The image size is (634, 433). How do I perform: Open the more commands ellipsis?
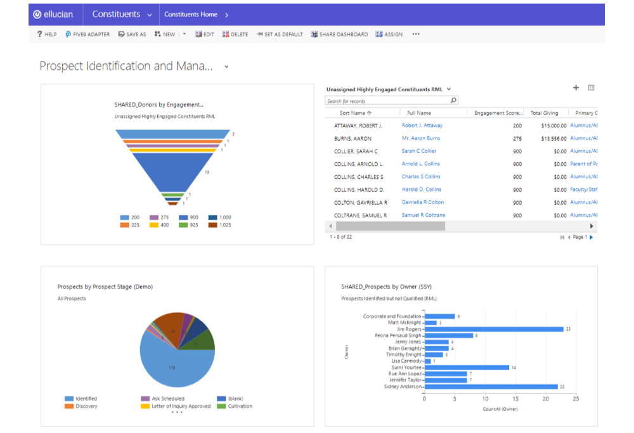tap(416, 34)
